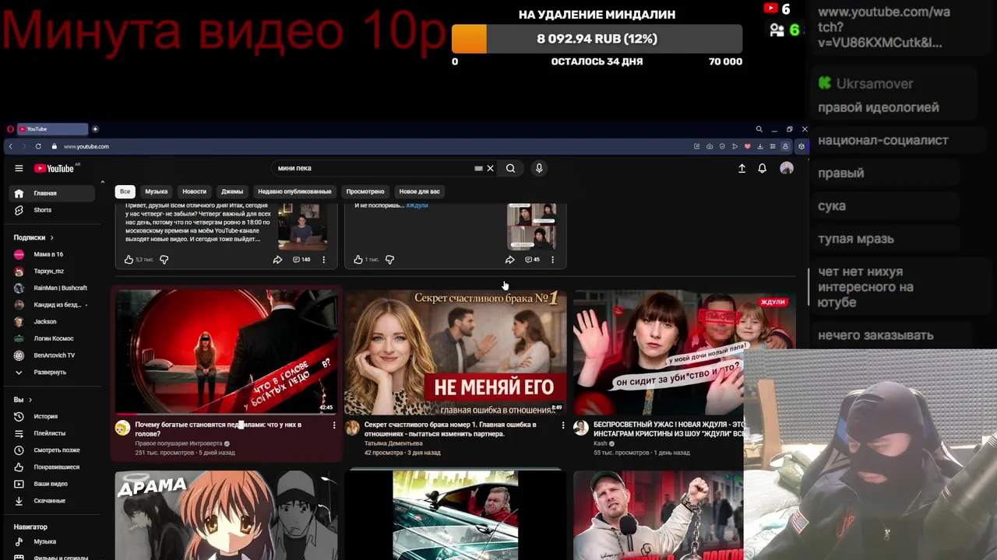Open comments on post showing 140
This screenshot has height=560, width=997.
click(x=301, y=260)
